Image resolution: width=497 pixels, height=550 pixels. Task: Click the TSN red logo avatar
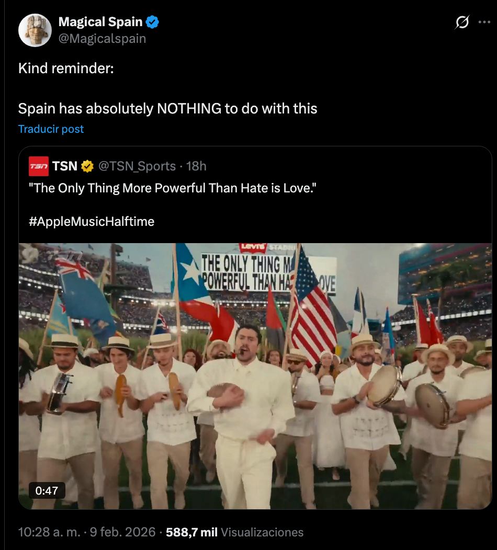pyautogui.click(x=39, y=166)
